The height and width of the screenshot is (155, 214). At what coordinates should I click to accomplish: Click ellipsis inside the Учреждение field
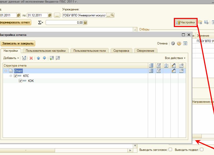(108, 15)
